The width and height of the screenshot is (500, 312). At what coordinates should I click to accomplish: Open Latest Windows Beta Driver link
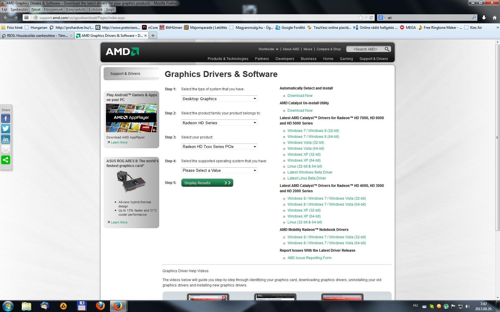click(x=310, y=172)
